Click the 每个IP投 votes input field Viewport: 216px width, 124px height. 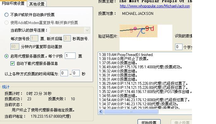point(70,56)
